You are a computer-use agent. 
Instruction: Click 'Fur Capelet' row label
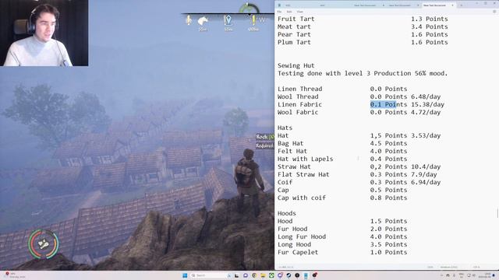(298, 252)
